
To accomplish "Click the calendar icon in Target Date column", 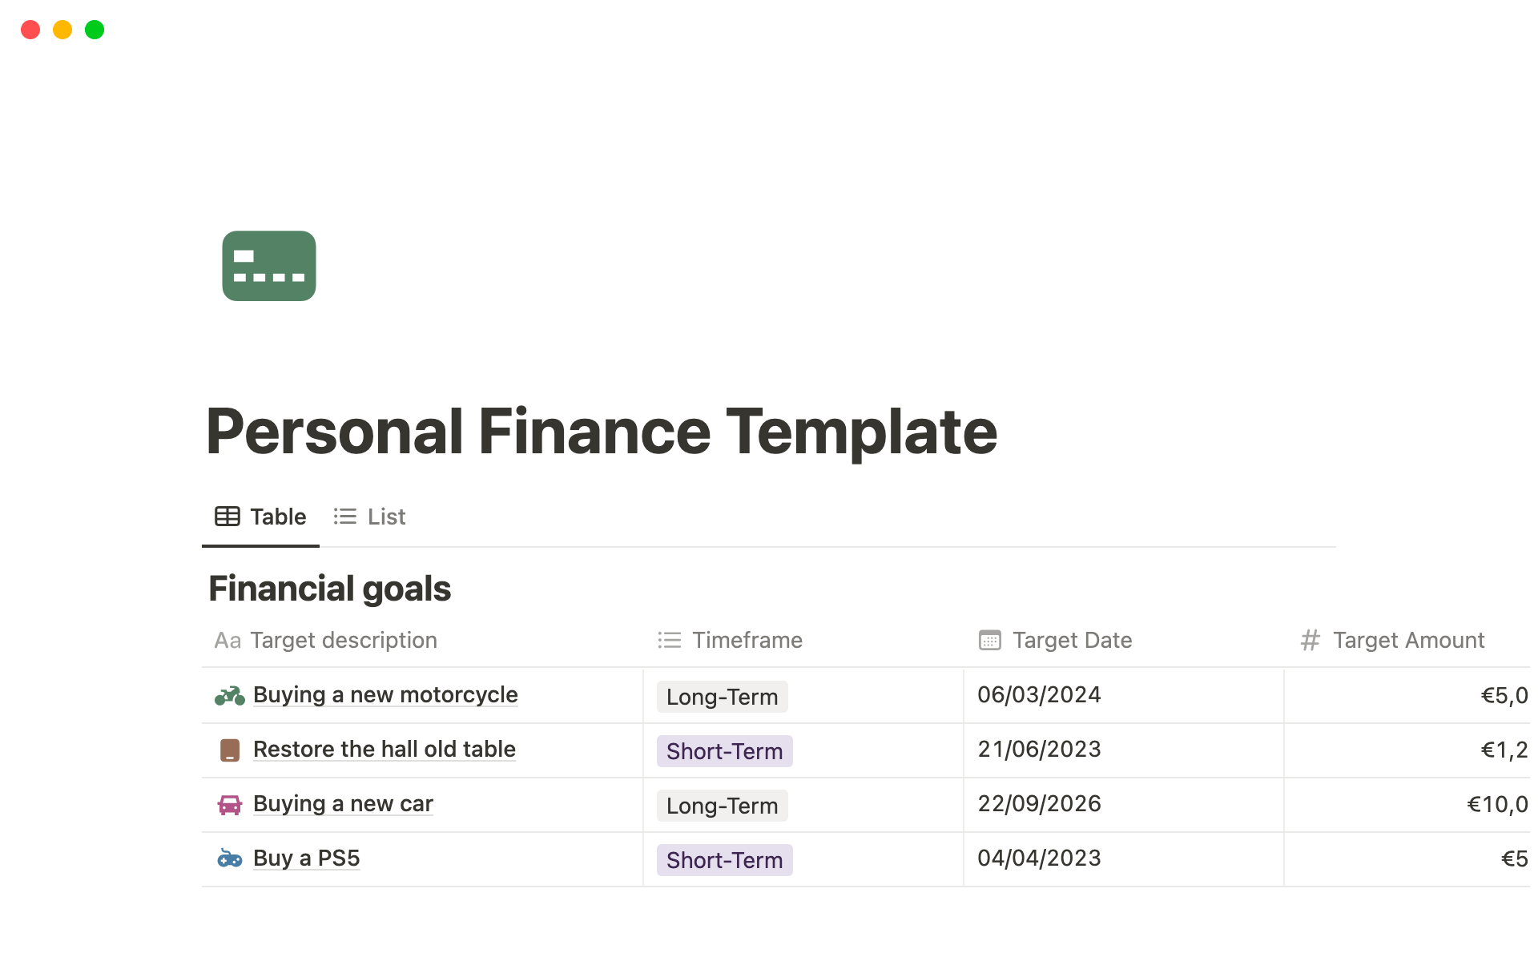I will tap(987, 640).
